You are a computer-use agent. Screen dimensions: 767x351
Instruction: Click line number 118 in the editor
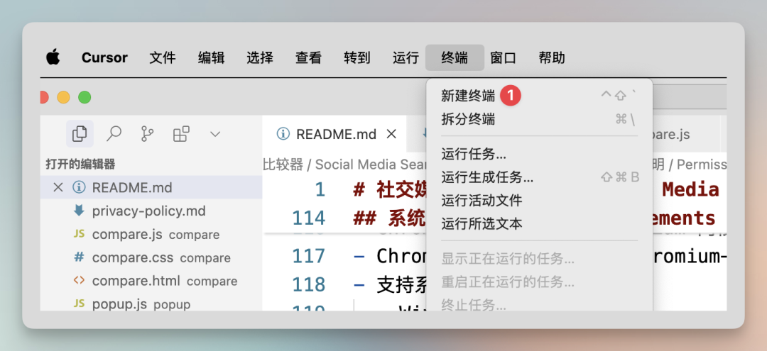point(309,284)
